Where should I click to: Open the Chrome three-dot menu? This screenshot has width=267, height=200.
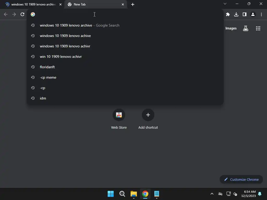pos(261,15)
